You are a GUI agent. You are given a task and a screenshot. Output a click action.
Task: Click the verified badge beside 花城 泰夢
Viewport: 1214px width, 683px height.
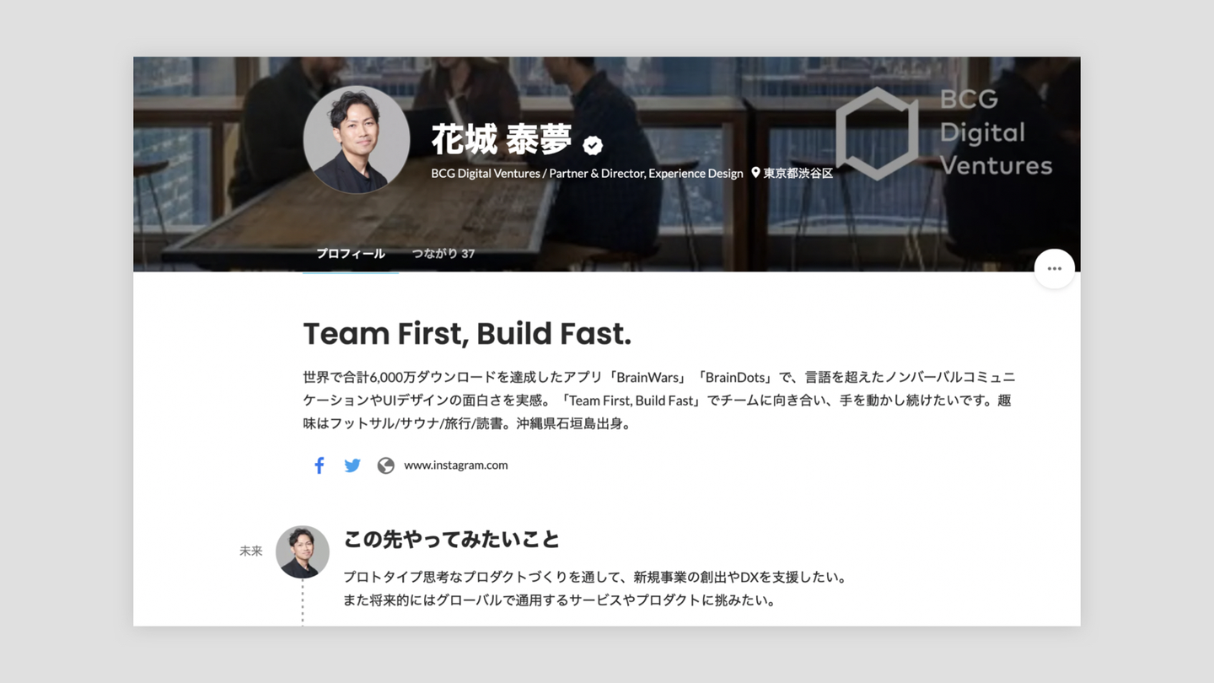[x=593, y=145]
